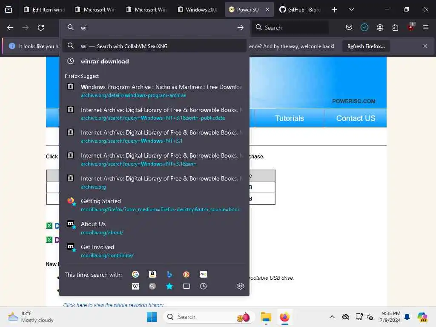The image size is (436, 327).
Task: Search this time with Google
Action: [135, 275]
